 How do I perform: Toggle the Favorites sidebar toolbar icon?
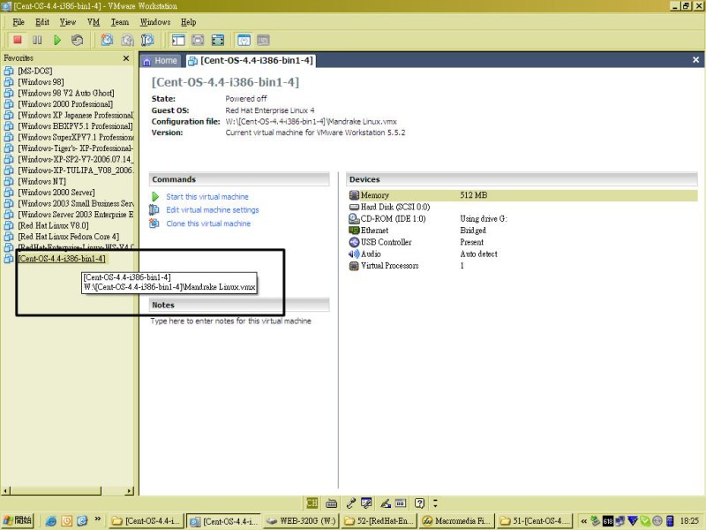[178, 40]
